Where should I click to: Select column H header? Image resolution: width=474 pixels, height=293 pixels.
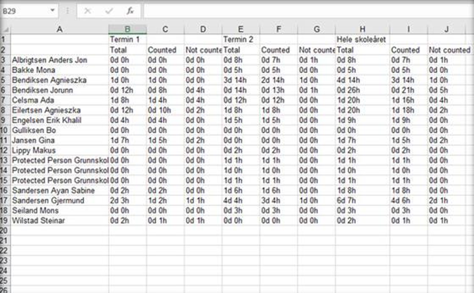pos(362,29)
